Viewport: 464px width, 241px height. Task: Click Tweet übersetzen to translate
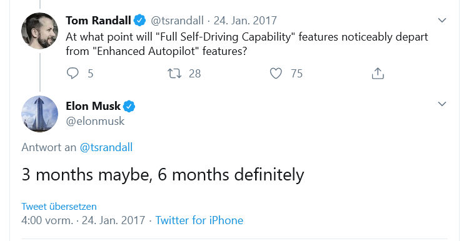59,206
